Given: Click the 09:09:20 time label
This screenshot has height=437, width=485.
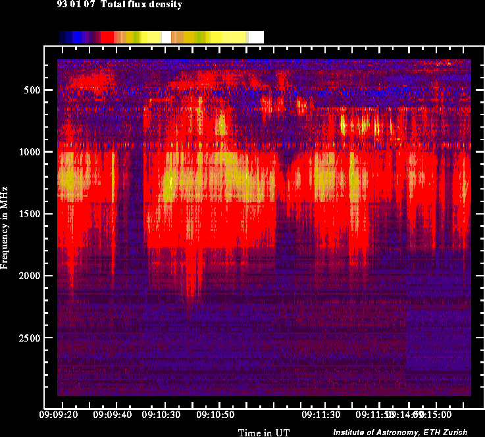Looking at the screenshot, I should click(59, 415).
